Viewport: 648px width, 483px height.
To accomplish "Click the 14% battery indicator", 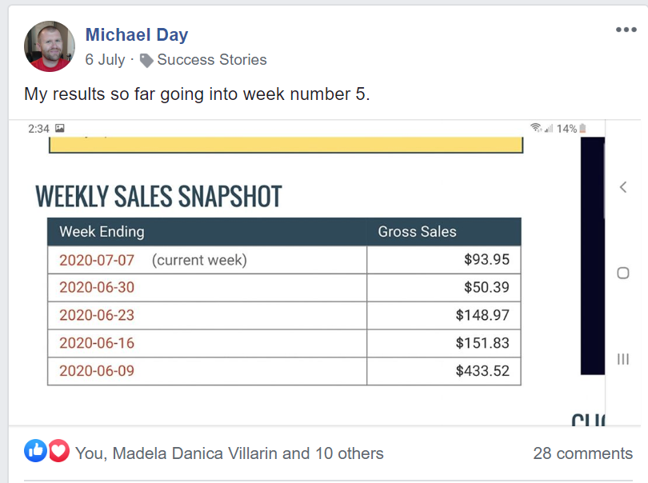I will tap(571, 129).
